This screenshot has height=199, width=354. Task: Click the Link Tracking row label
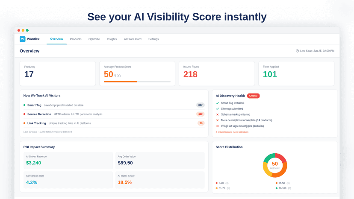pyautogui.click(x=37, y=123)
